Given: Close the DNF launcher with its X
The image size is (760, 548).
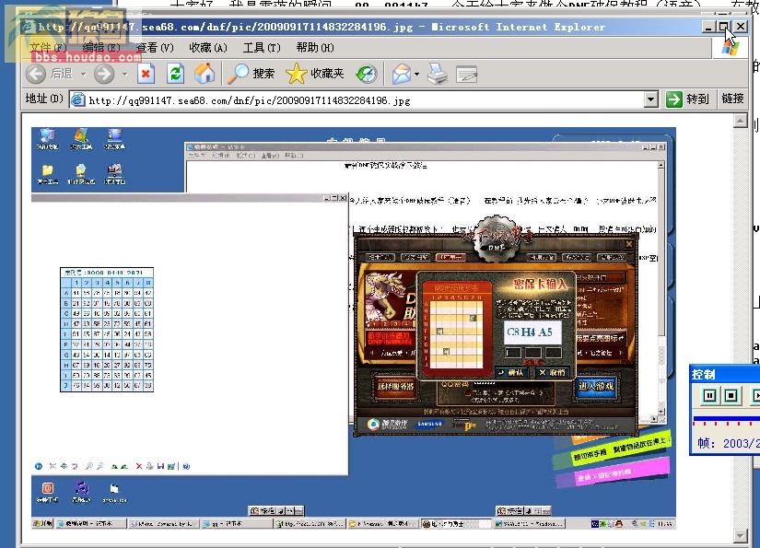Looking at the screenshot, I should pos(628,244).
